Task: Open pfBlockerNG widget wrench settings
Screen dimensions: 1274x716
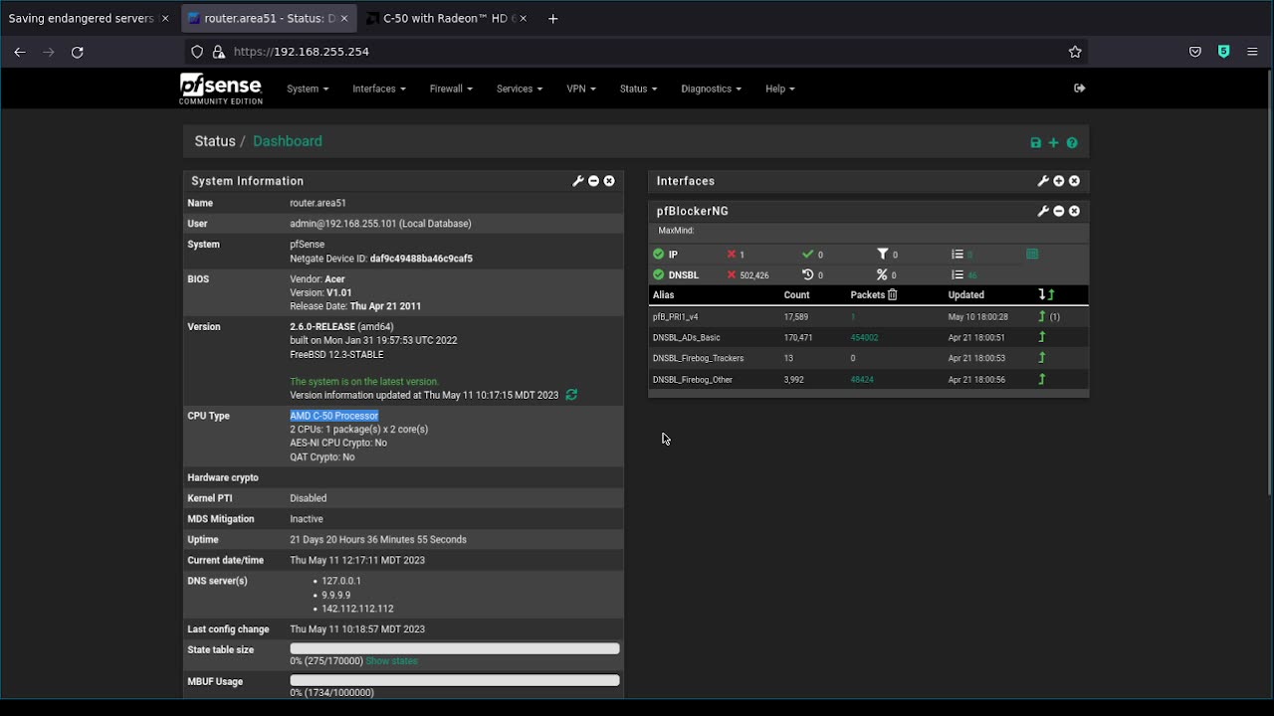Action: tap(1043, 211)
